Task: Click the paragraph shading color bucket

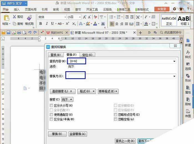Action: coord(146,24)
